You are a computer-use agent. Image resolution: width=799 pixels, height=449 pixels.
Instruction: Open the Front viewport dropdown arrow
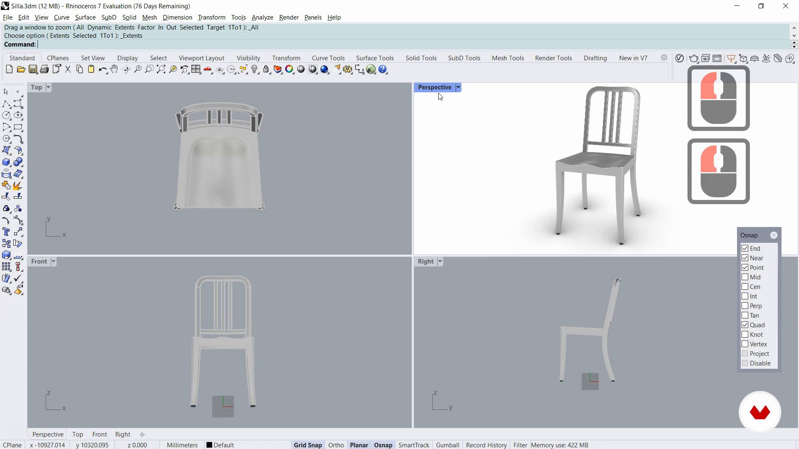[53, 262]
